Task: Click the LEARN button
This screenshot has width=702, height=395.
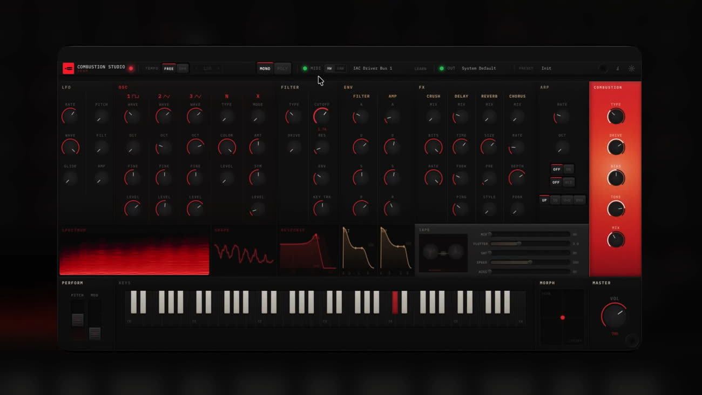Action: point(420,69)
